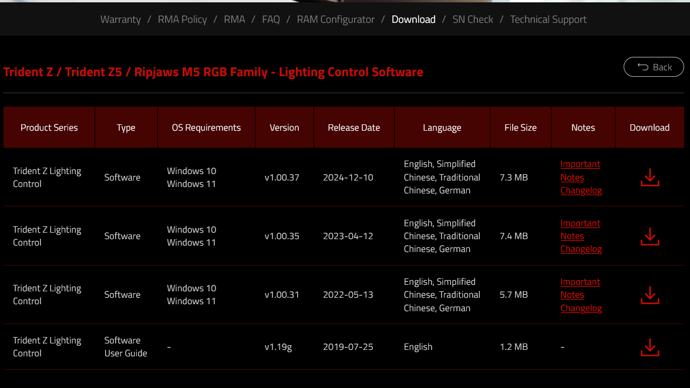
Task: Select the version text v1.00.35
Action: click(x=282, y=236)
